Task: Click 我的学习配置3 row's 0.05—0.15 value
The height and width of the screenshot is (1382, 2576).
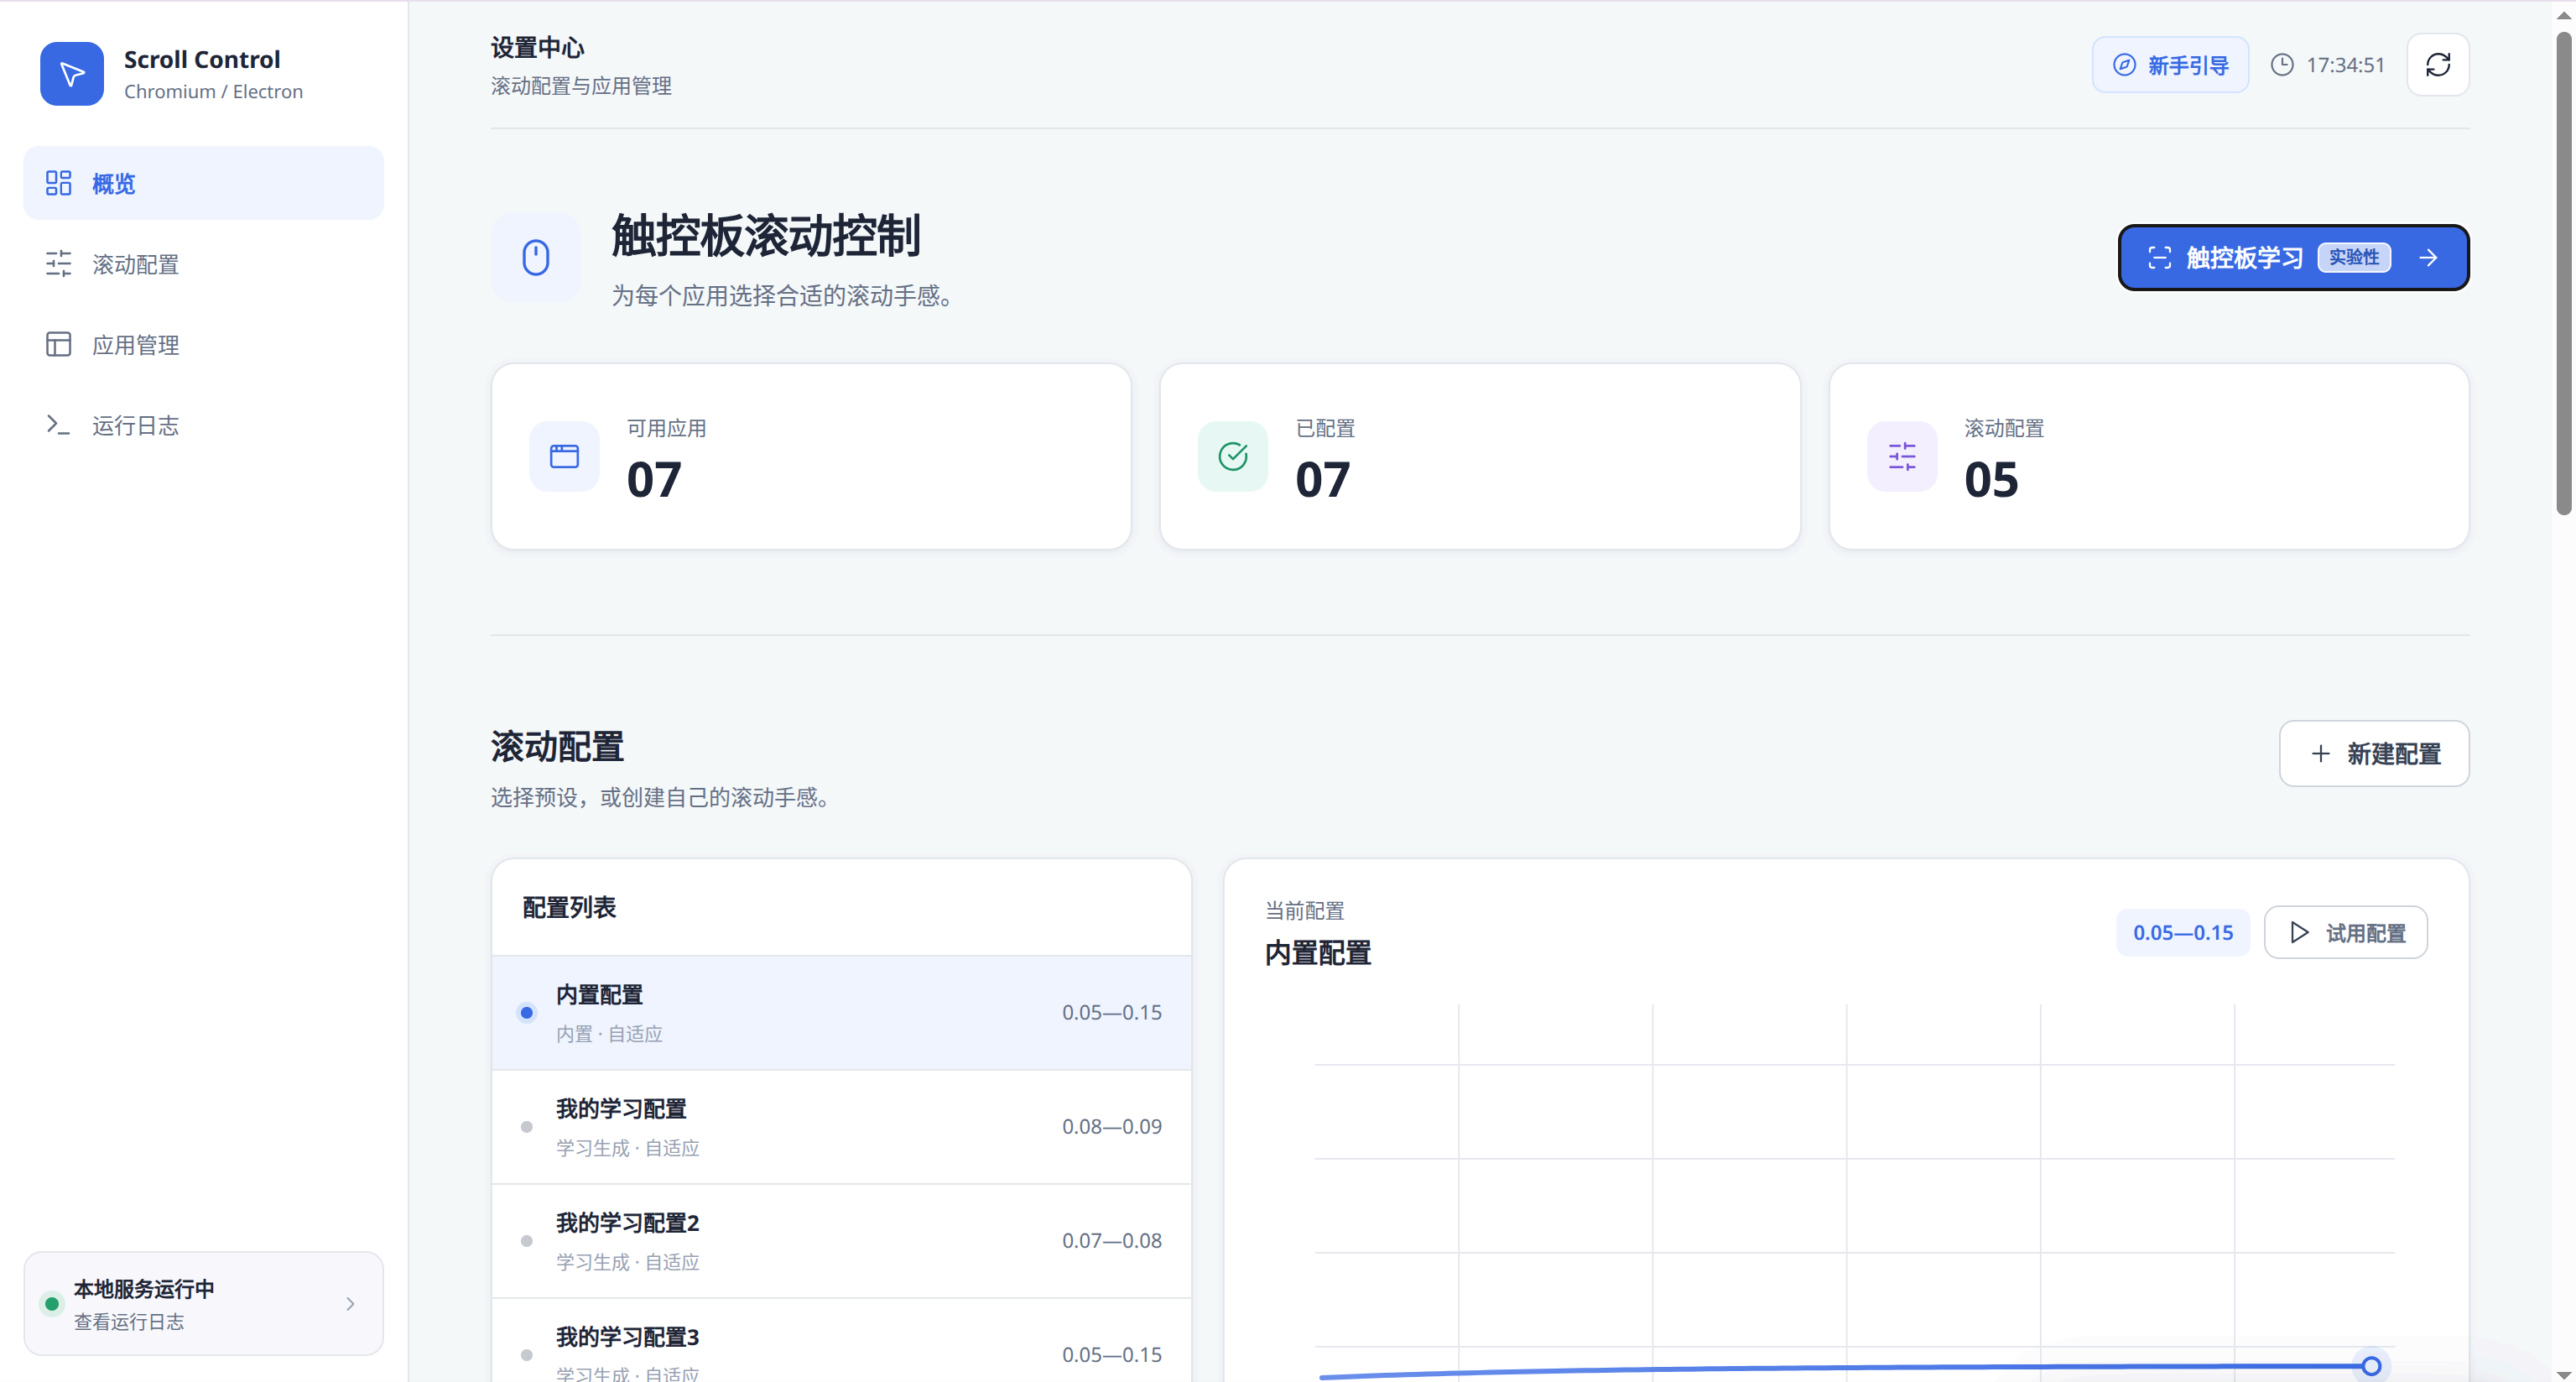Action: [1112, 1354]
